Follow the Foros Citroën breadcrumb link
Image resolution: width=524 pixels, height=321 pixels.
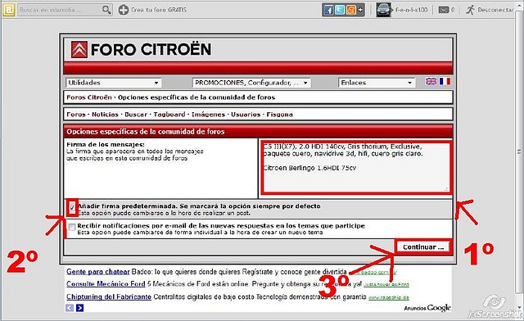pyautogui.click(x=89, y=97)
